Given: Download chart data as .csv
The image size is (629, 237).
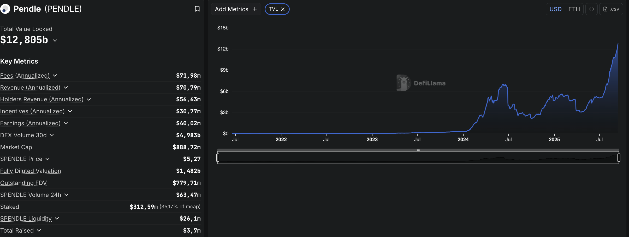Looking at the screenshot, I should [611, 9].
